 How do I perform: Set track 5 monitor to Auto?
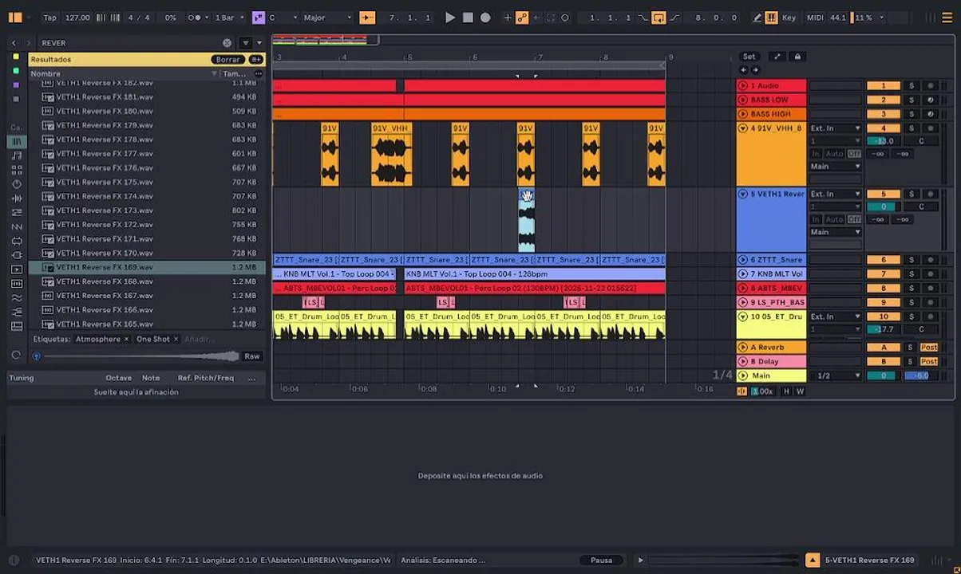coord(834,219)
